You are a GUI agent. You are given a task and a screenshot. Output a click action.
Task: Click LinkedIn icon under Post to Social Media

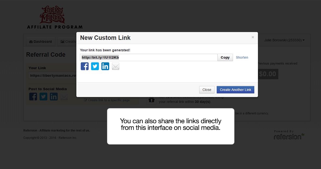coord(54,96)
